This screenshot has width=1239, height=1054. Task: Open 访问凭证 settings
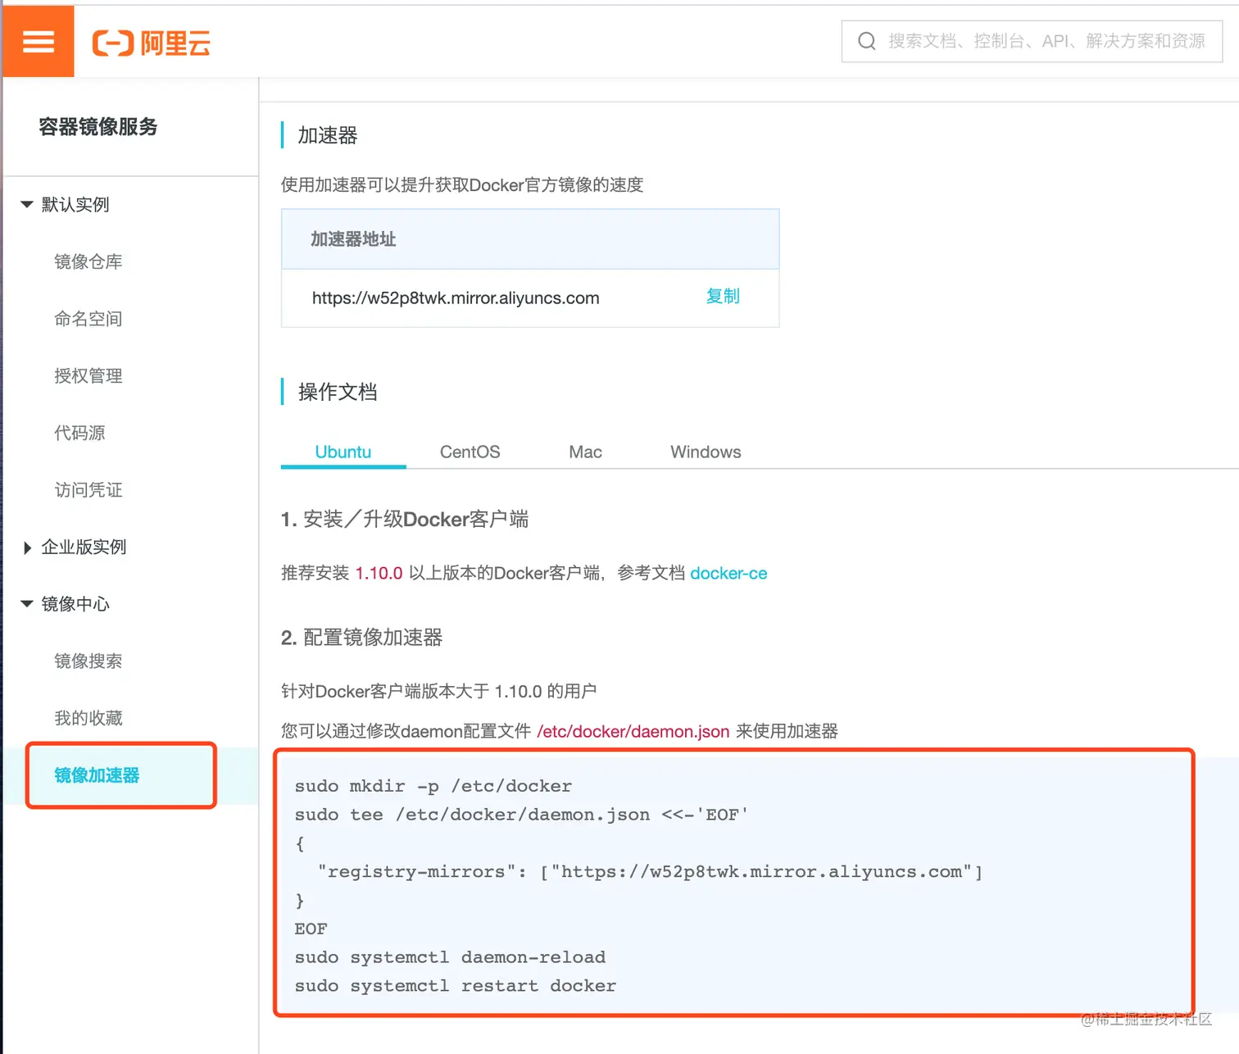pos(88,490)
